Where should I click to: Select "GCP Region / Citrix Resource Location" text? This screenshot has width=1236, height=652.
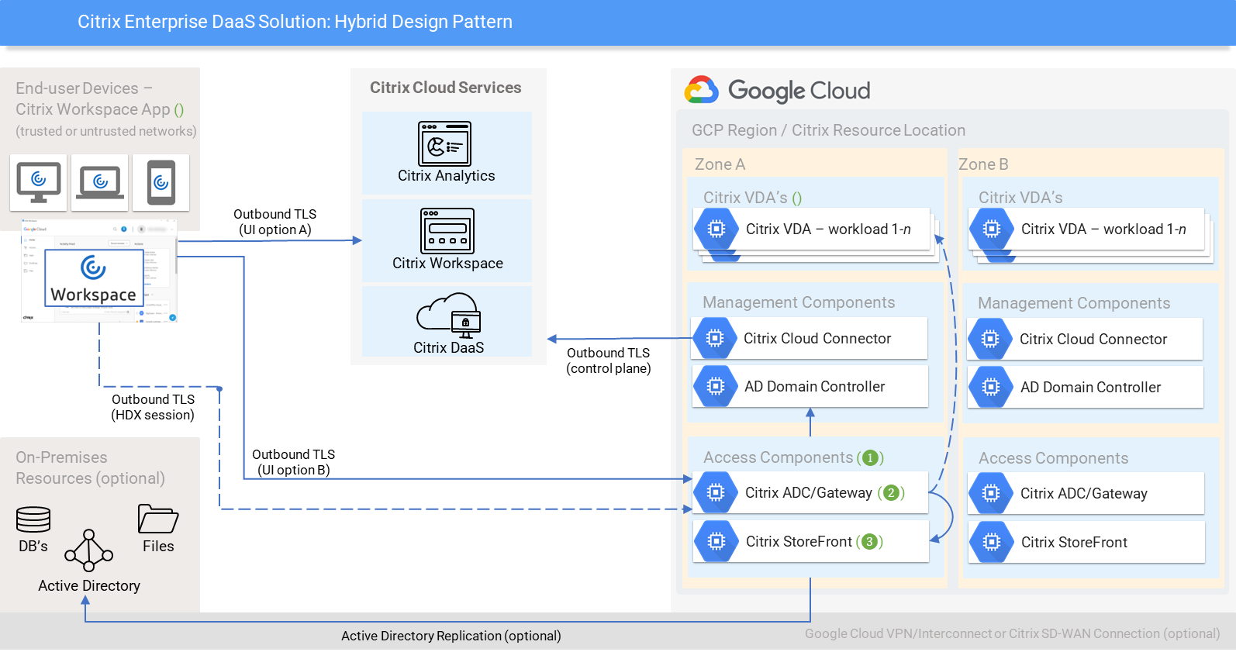(829, 130)
